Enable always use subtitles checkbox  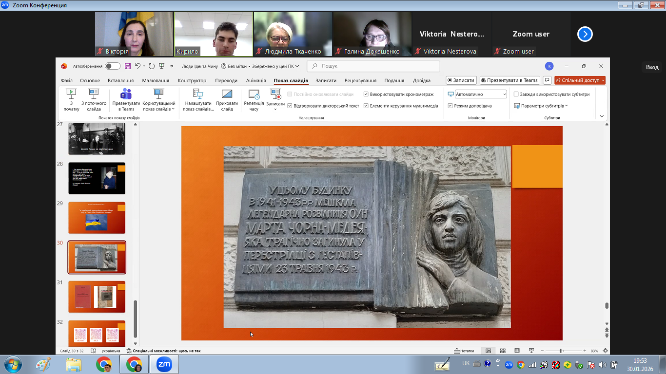point(516,94)
